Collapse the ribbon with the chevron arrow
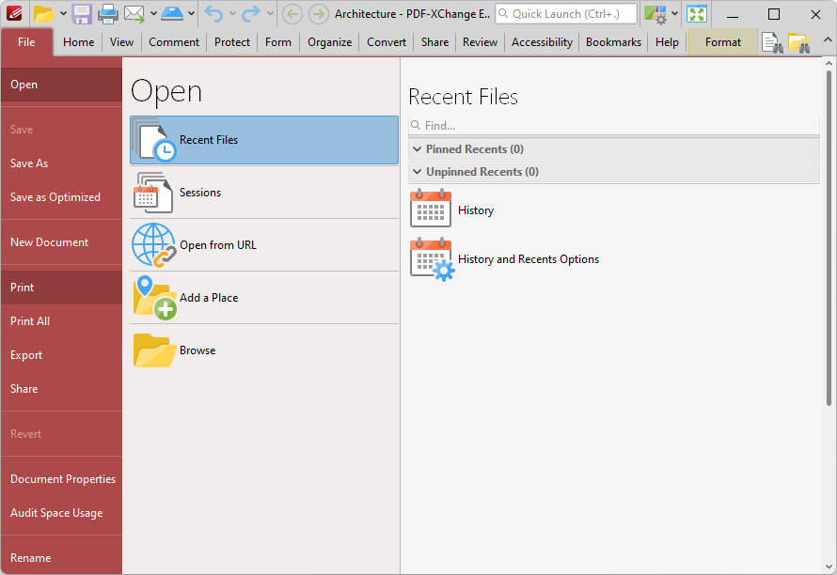This screenshot has height=575, width=837. 827,39
